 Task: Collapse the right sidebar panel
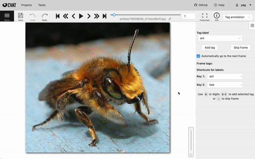(252, 26)
